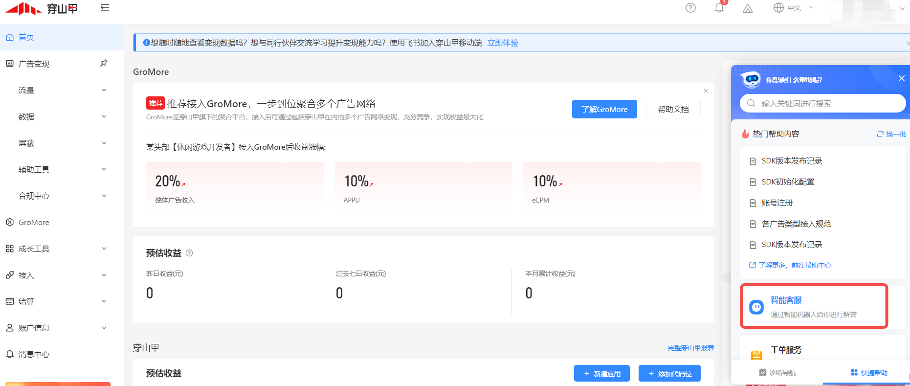Focus the help keyword search field
Image resolution: width=910 pixels, height=386 pixels.
click(822, 103)
